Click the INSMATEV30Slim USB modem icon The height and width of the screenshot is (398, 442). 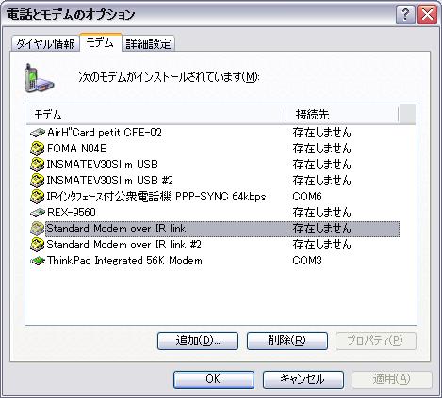38,165
